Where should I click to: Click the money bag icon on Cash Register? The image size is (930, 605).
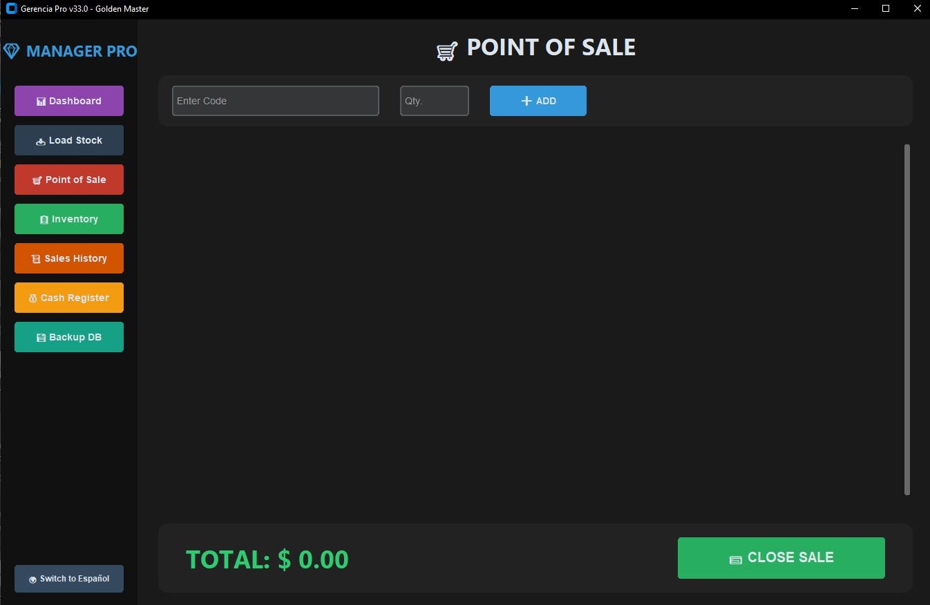point(34,298)
